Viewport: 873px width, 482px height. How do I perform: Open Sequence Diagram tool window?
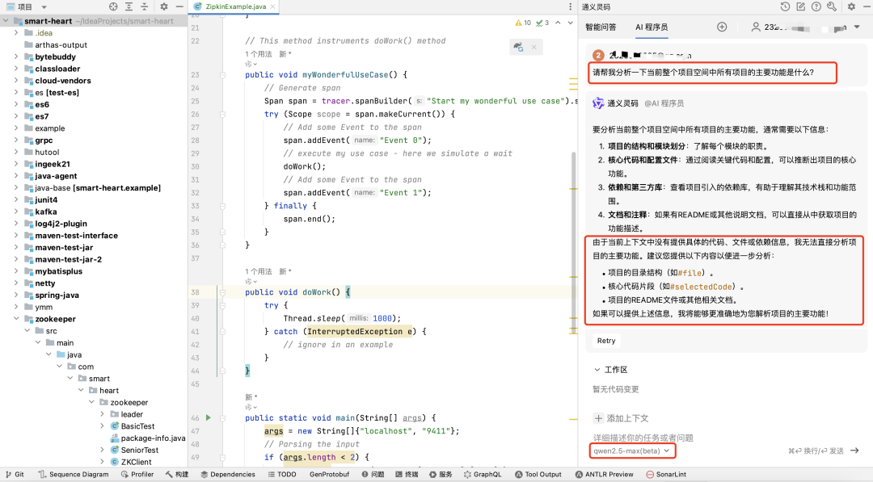point(74,474)
